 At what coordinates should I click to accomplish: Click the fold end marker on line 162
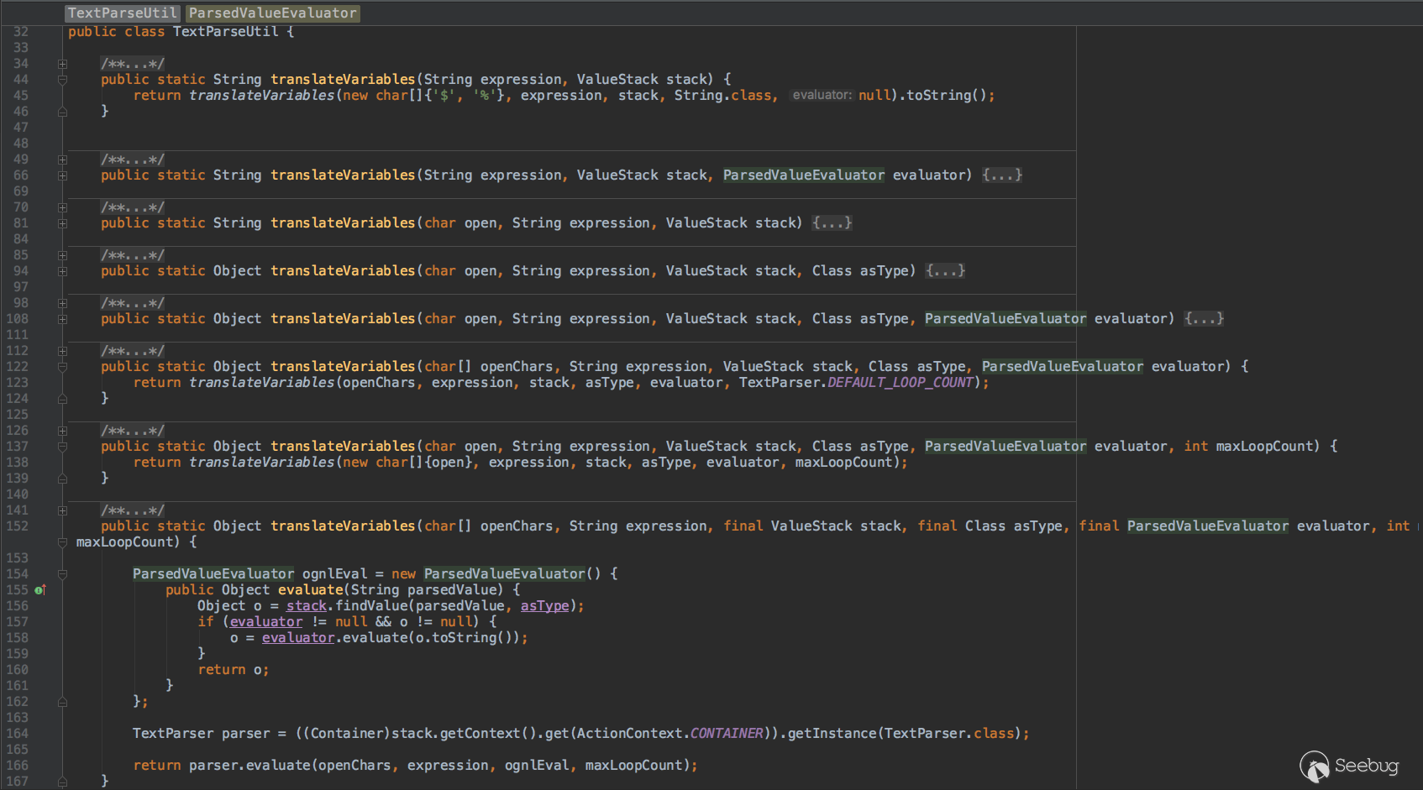[x=62, y=702]
